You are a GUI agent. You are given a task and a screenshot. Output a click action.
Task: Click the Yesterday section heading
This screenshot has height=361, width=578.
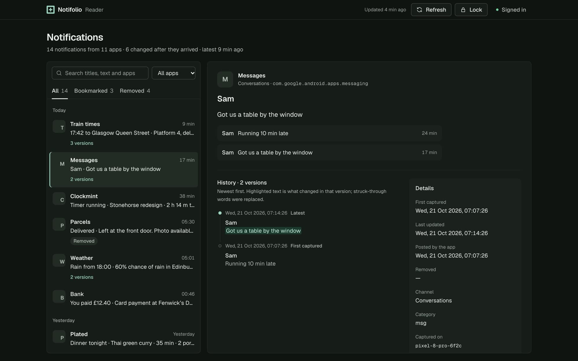(64, 320)
